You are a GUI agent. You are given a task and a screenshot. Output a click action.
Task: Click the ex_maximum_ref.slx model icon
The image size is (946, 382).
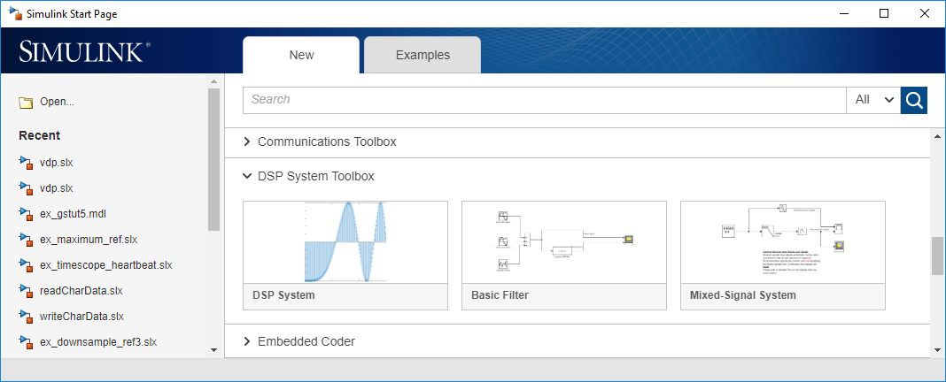point(26,240)
